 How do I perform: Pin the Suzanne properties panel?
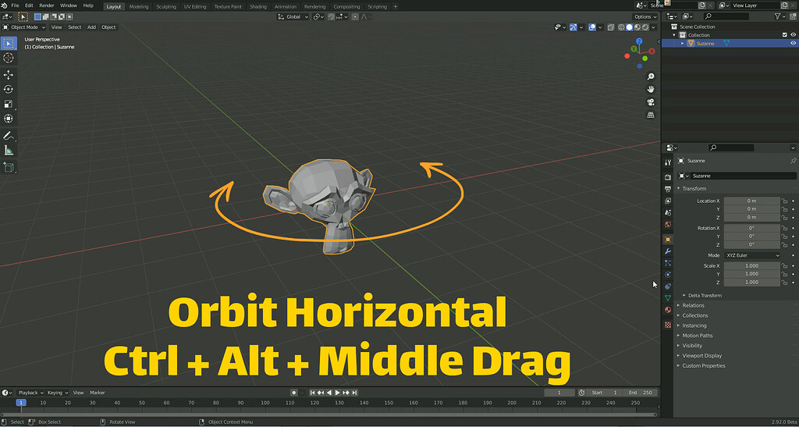click(793, 161)
